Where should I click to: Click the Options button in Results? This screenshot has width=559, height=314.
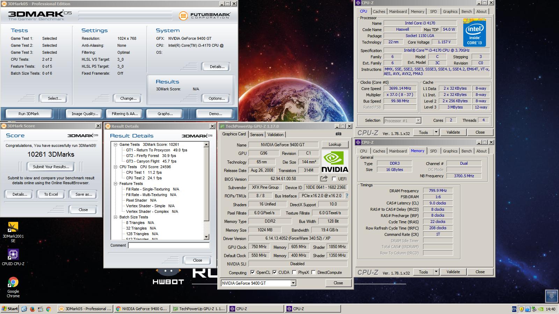[x=217, y=98]
